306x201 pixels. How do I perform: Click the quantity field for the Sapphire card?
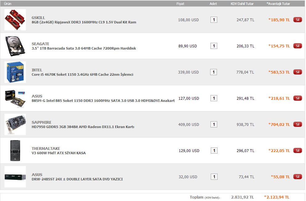(214, 124)
